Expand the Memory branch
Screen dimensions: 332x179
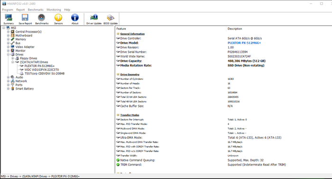[8, 39]
